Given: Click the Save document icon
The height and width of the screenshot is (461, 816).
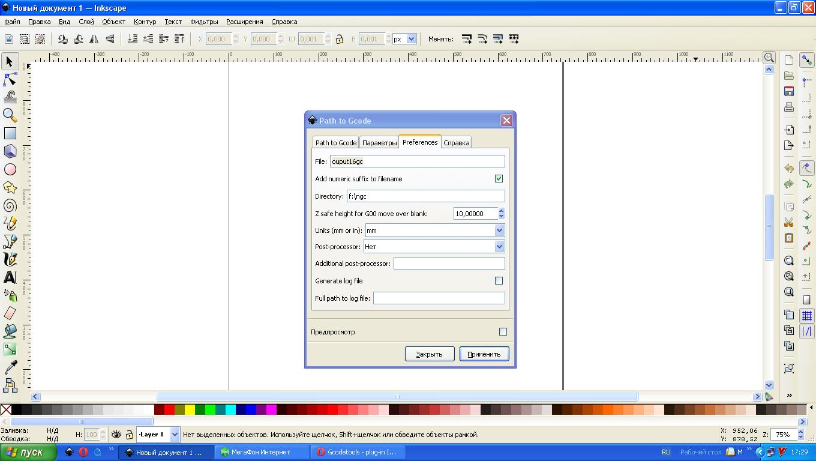Looking at the screenshot, I should (x=789, y=91).
